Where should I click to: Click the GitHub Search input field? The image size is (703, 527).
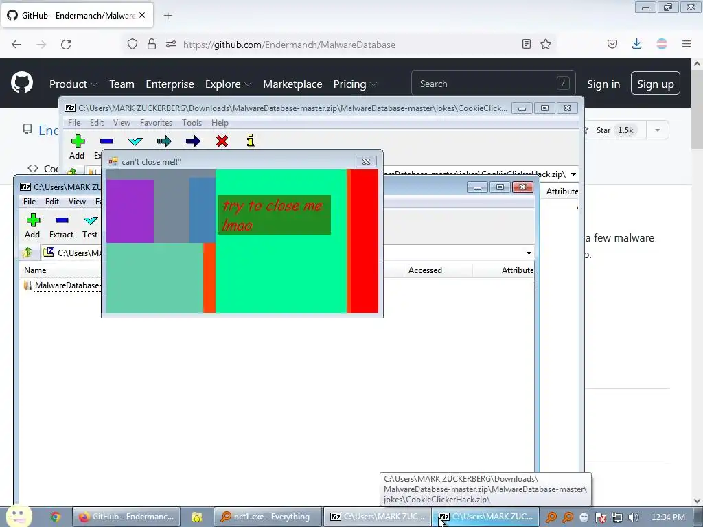pos(493,83)
